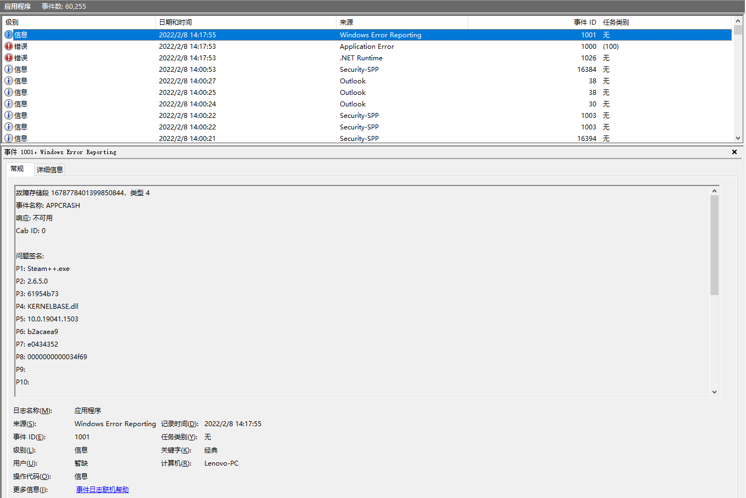The width and height of the screenshot is (746, 498).
Task: Click the error icon of the .NET Runtime row
Action: 9,58
